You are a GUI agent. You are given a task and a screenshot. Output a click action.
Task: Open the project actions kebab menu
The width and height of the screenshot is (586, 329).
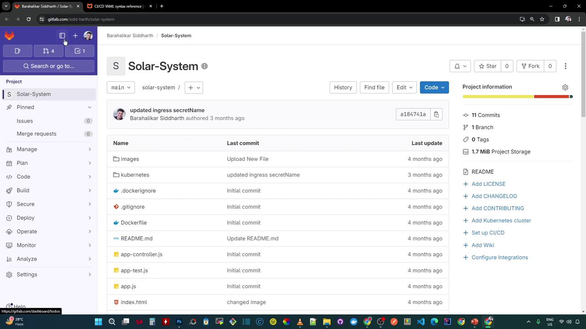click(x=565, y=66)
